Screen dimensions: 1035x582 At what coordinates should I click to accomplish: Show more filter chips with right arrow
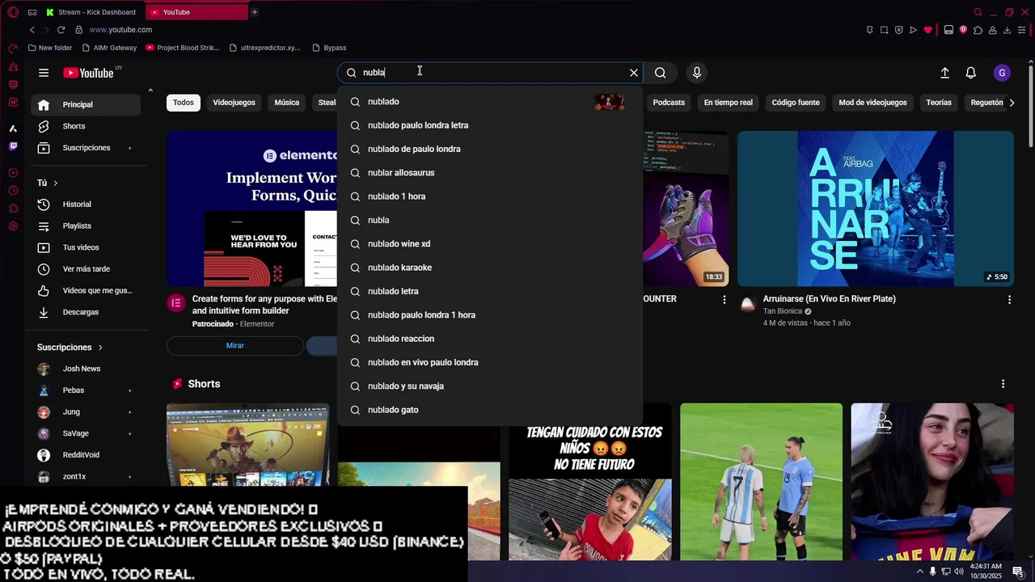[x=1012, y=103]
